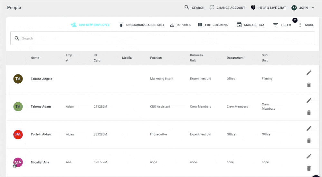Screen dimensions: 322x177
Task: Focus the employee Search input field
Action: (x=163, y=38)
